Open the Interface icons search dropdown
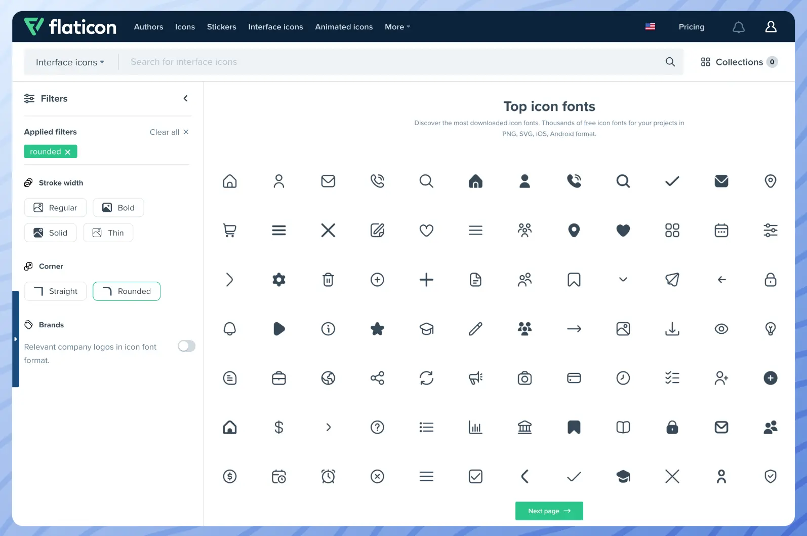807x536 pixels. (x=70, y=62)
